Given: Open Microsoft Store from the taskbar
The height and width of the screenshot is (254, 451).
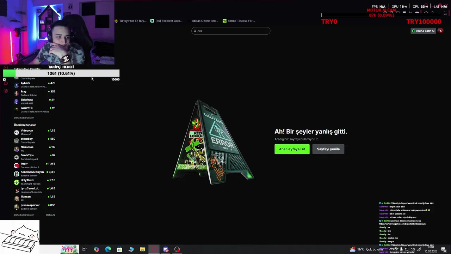Looking at the screenshot, I should (119, 249).
